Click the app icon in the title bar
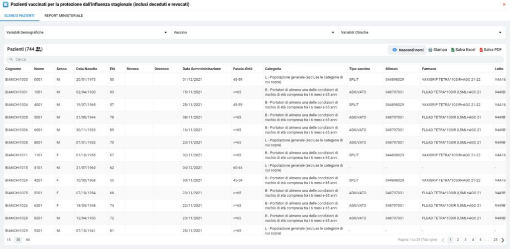 tap(5, 4)
